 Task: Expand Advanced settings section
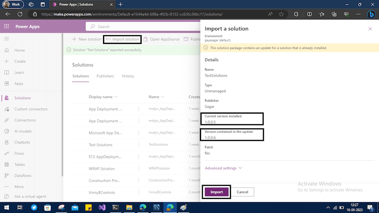click(x=223, y=168)
